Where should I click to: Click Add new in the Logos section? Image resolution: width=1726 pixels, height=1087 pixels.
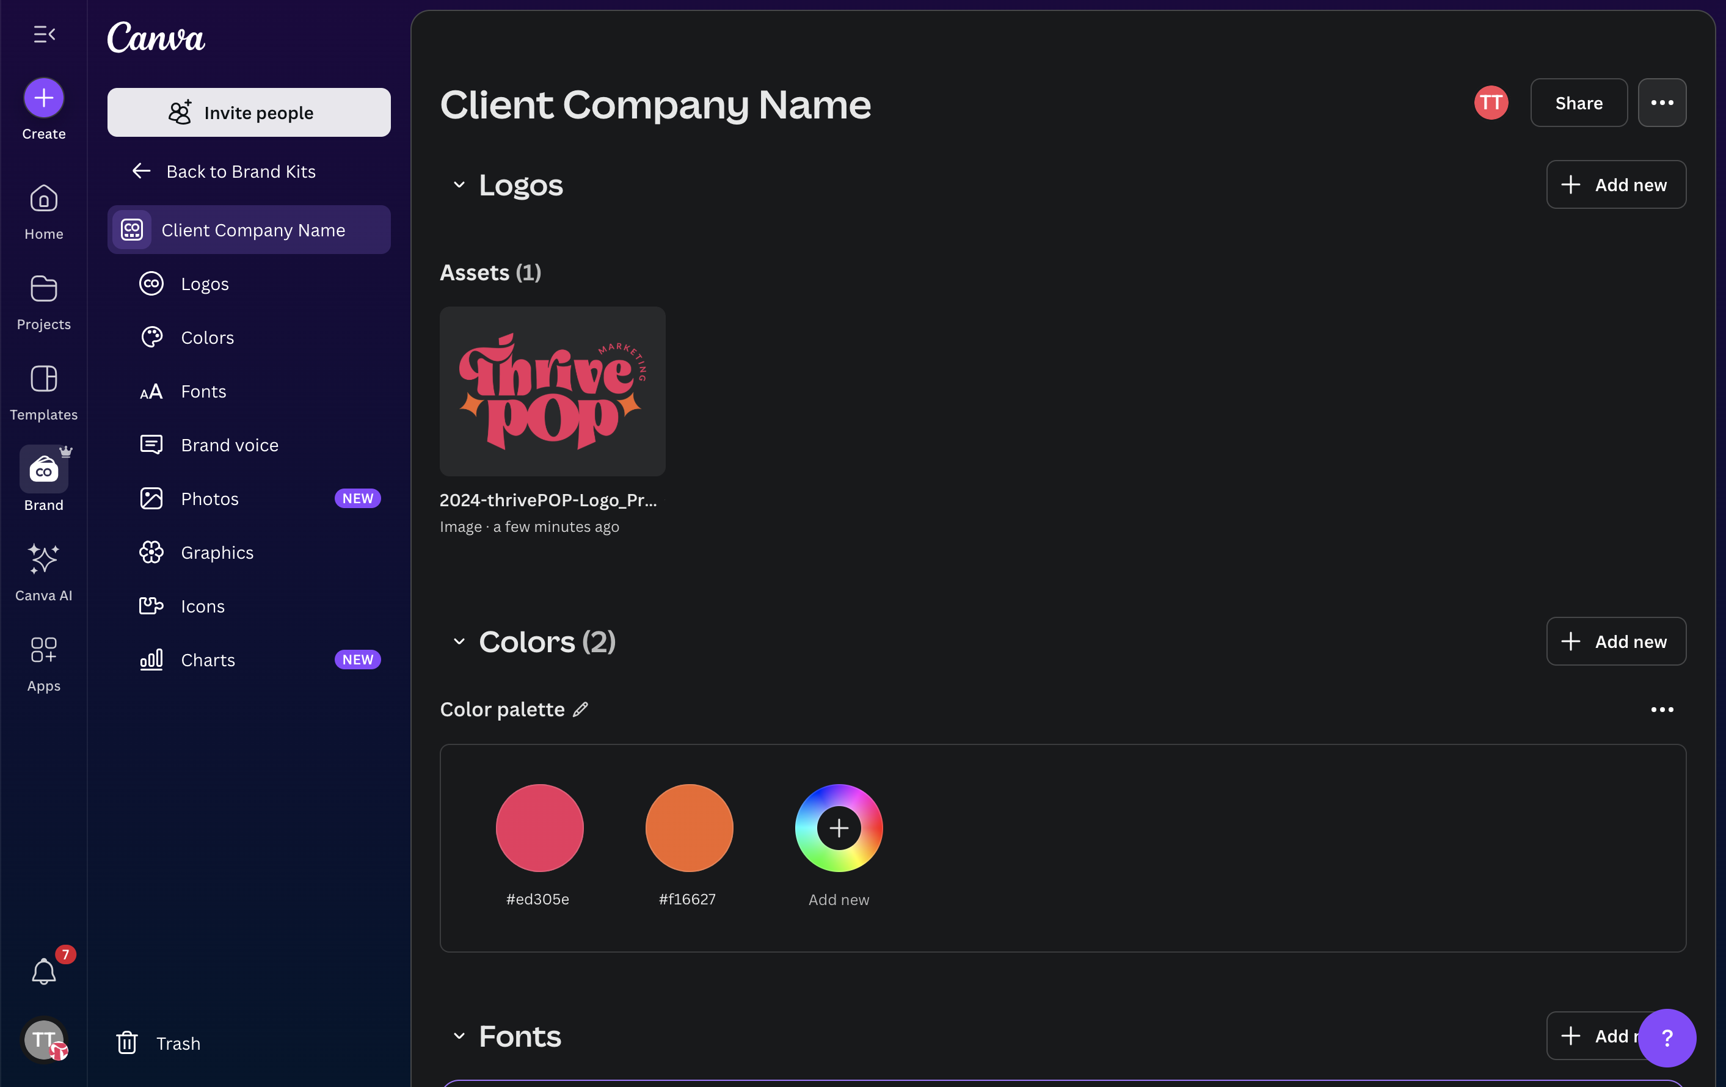[x=1615, y=185]
